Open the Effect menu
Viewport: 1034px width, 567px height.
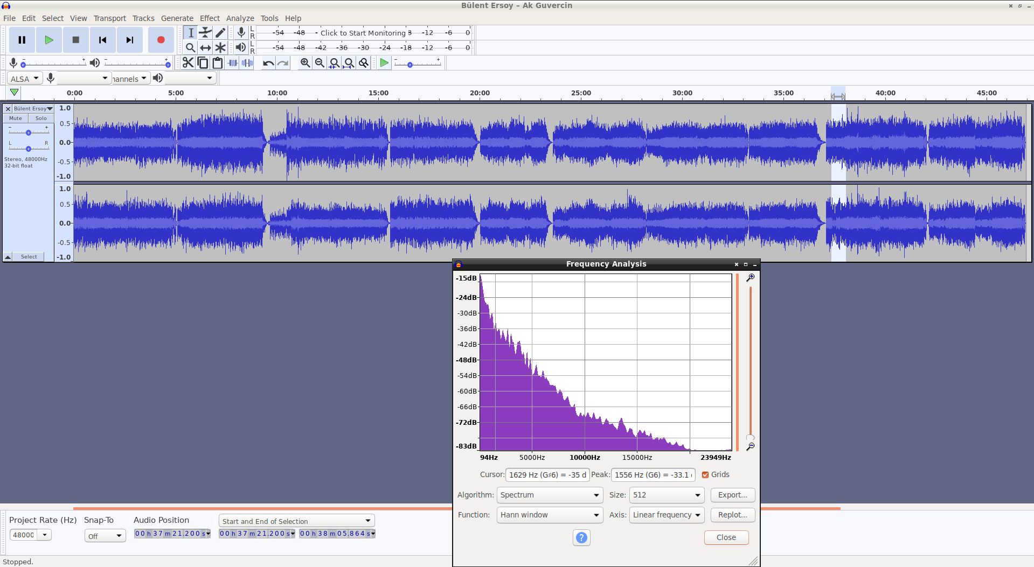click(x=210, y=18)
